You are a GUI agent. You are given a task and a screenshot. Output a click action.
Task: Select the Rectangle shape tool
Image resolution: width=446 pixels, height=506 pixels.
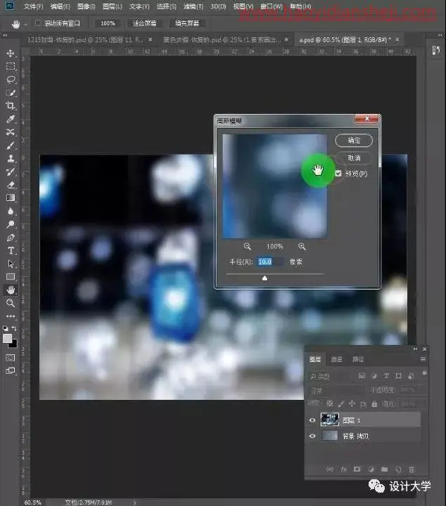(11, 277)
